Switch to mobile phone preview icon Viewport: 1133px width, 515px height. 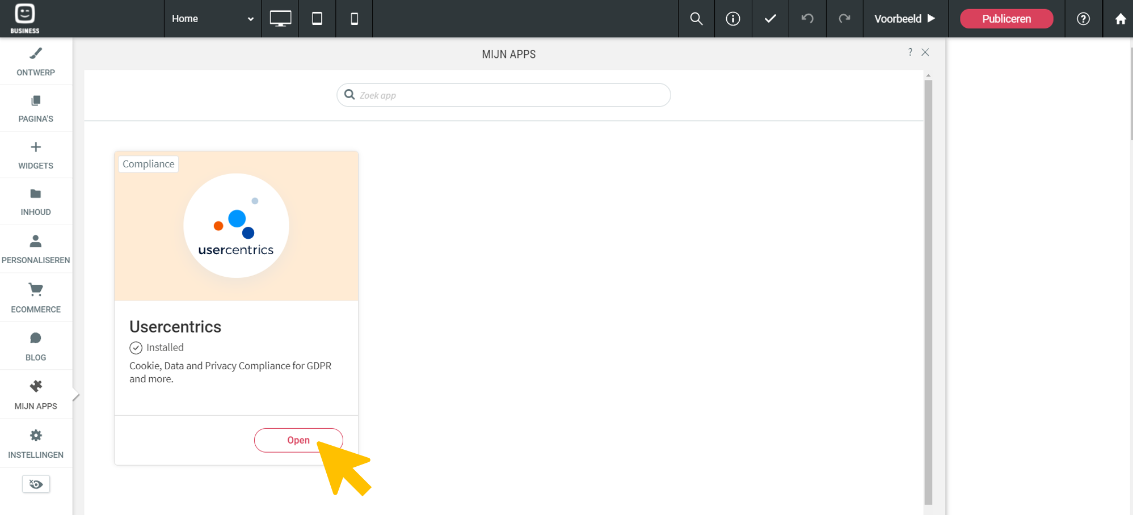[x=354, y=19]
